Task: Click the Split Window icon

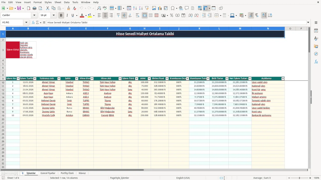Action: [x=214, y=8]
